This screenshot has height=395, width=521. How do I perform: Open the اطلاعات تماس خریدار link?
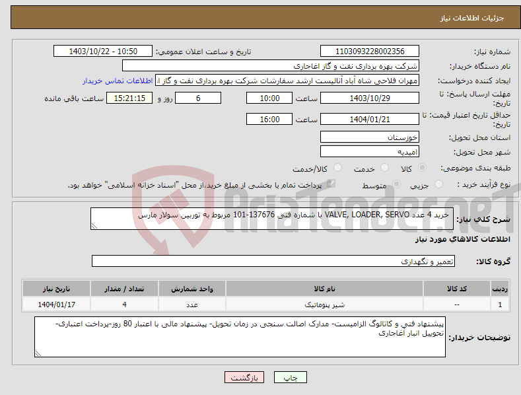(x=118, y=81)
